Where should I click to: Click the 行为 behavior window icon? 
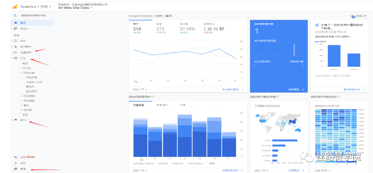pos(16,58)
